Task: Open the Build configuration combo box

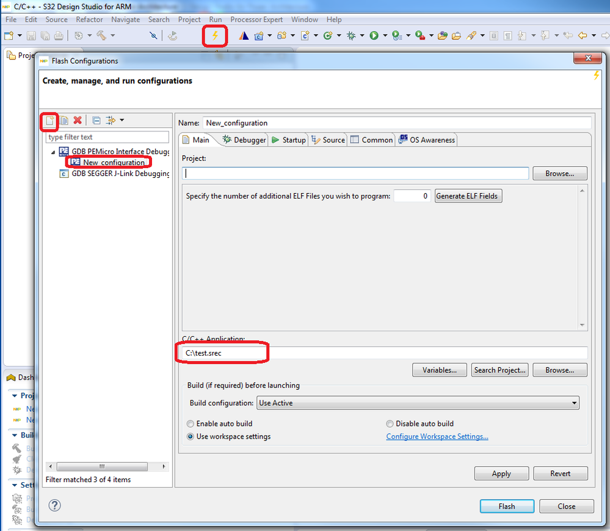Action: (x=418, y=403)
